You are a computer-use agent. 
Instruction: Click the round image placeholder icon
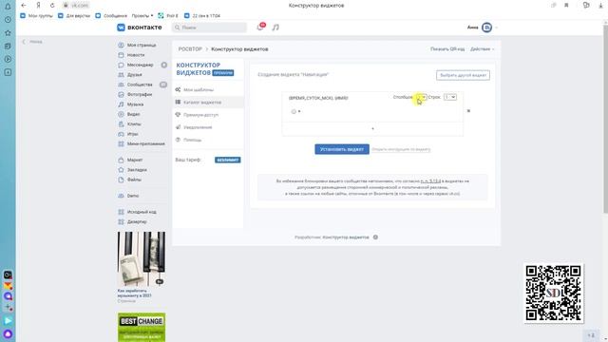coord(294,112)
